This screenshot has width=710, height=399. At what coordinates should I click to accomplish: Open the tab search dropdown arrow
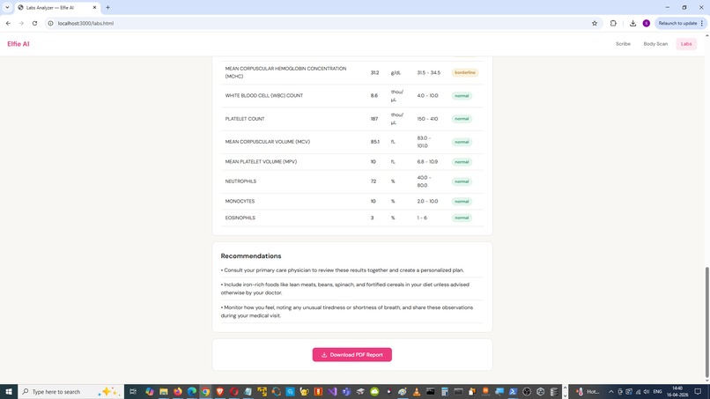tap(7, 7)
